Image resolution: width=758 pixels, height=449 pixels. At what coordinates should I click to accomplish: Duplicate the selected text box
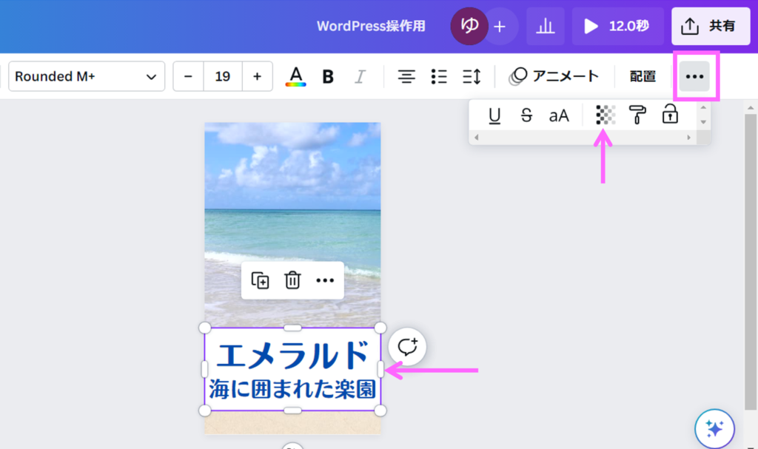point(260,280)
